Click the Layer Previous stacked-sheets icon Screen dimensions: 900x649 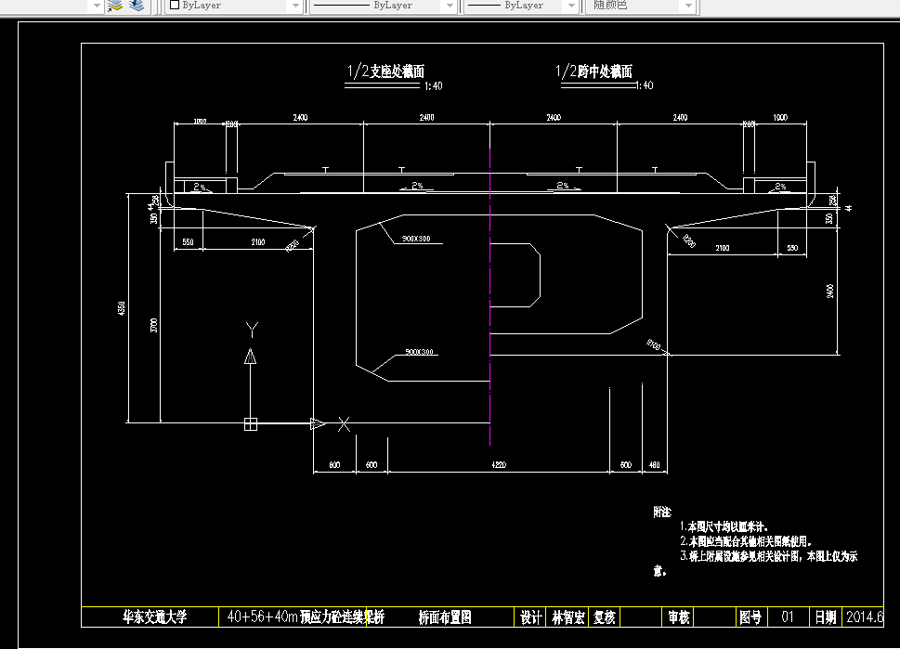(137, 6)
